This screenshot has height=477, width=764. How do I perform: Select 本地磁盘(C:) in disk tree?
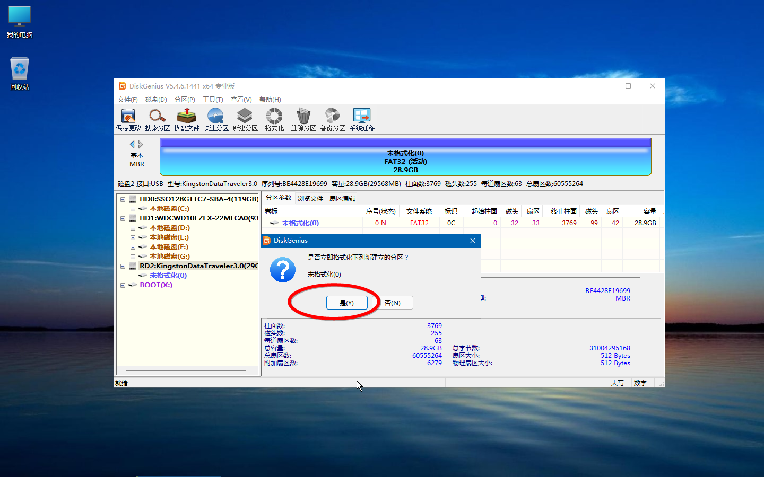click(169, 209)
